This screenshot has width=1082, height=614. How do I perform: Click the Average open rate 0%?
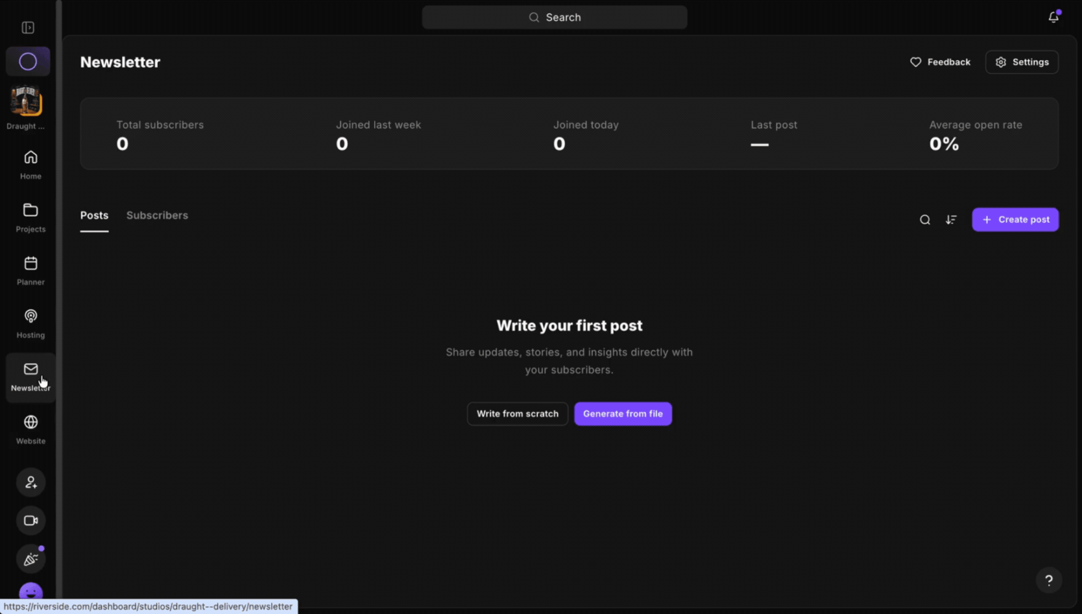click(944, 144)
